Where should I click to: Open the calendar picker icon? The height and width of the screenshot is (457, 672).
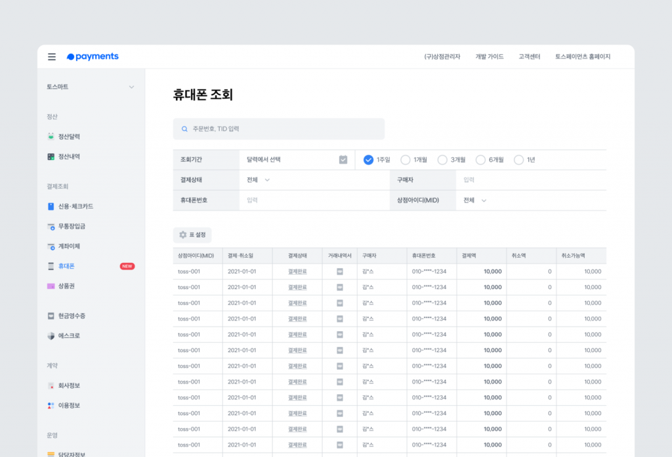pyautogui.click(x=343, y=160)
